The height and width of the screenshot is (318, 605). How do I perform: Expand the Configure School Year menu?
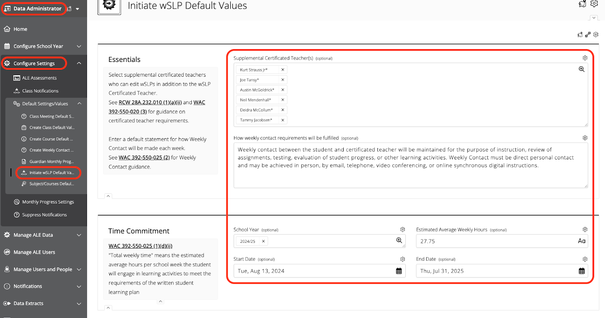pos(79,46)
